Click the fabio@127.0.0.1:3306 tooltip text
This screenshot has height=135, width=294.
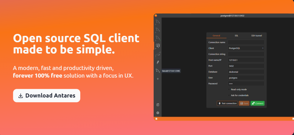click(171, 71)
